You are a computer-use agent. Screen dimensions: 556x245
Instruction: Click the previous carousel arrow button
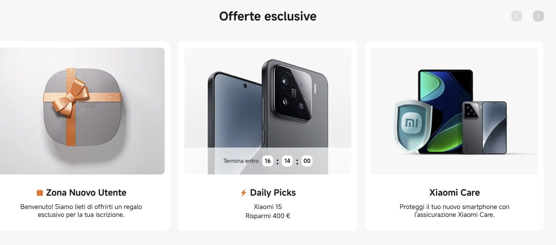(517, 16)
